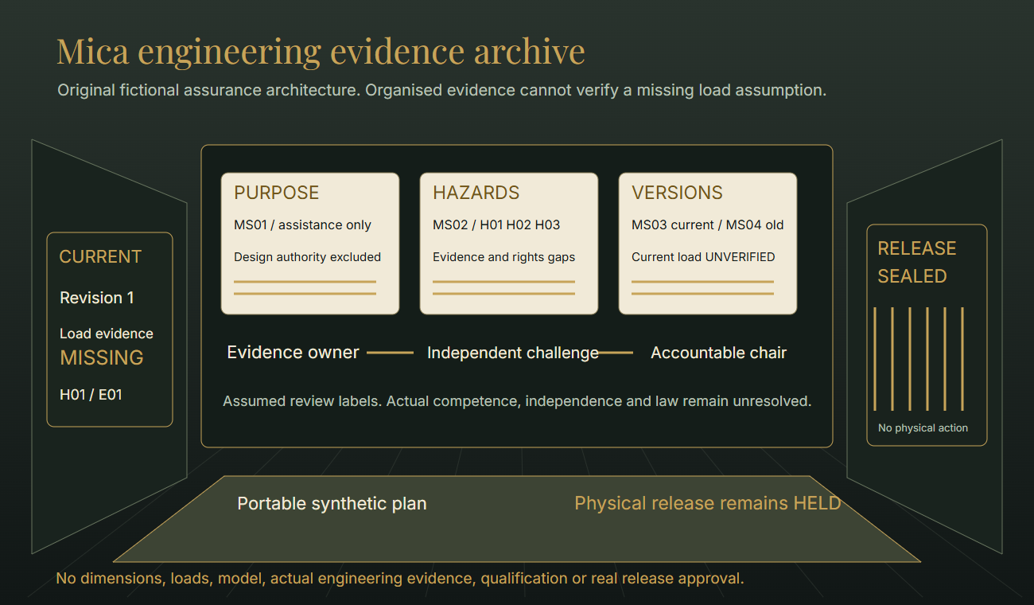Click 'Revision 1' in the CURRENT panel
Screen dimensions: 1034x605
click(97, 298)
